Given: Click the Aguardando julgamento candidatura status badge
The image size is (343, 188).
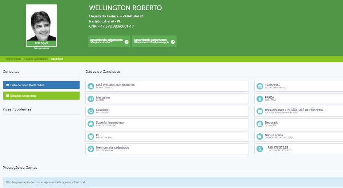Looking at the screenshot, I should [x=106, y=41].
